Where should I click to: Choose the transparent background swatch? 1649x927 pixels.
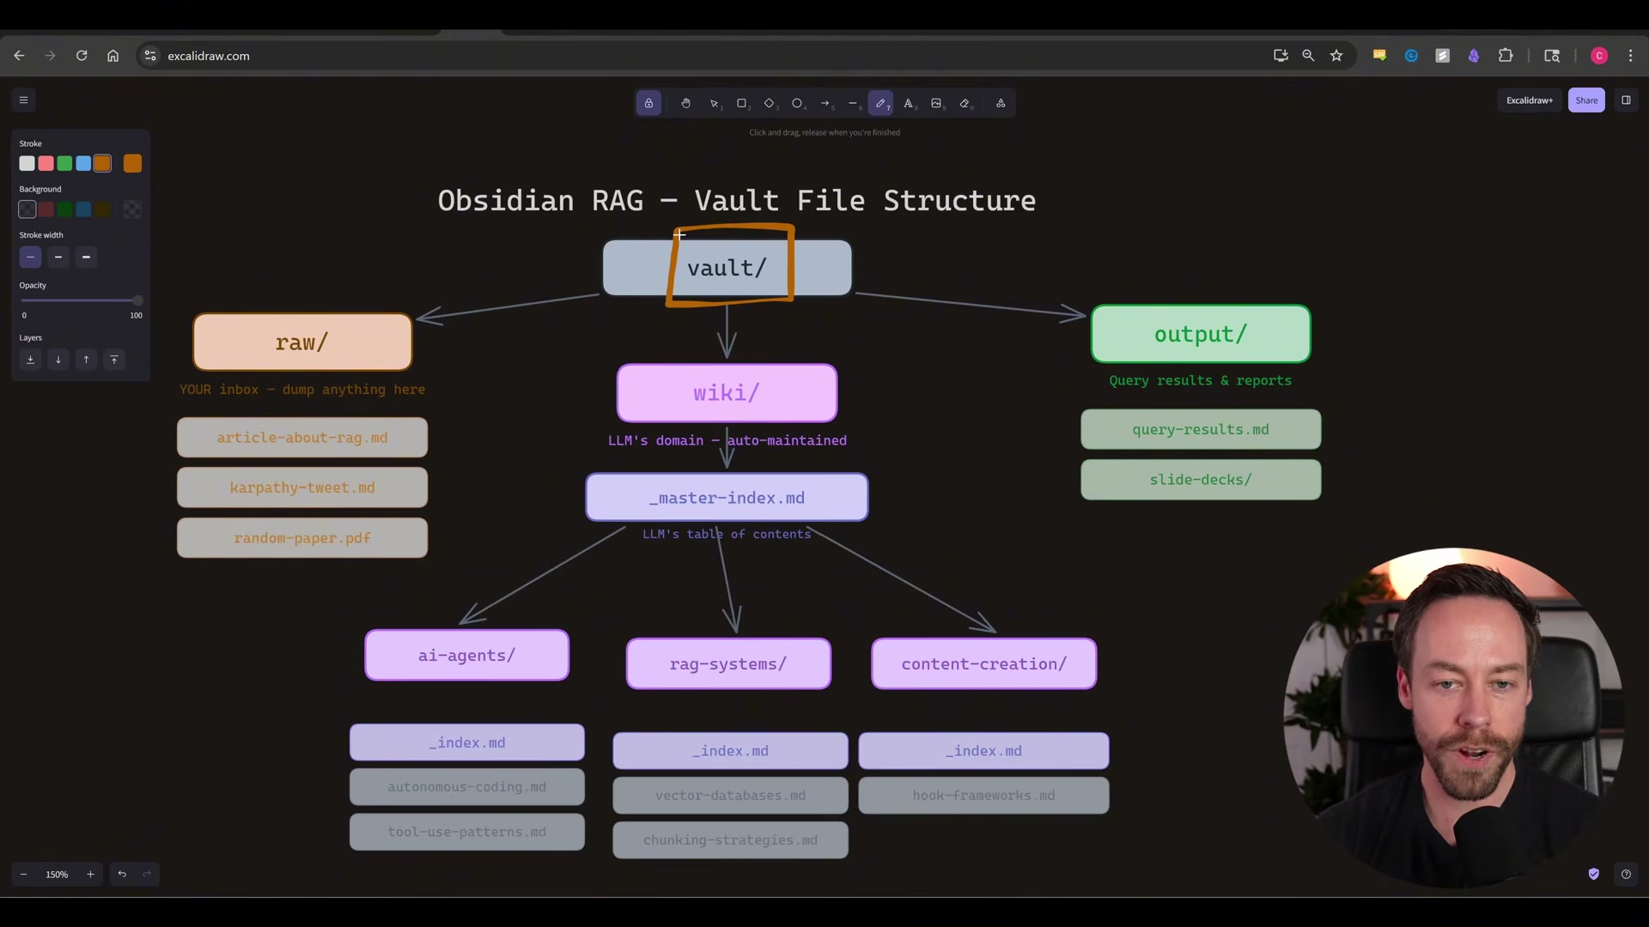pyautogui.click(x=27, y=209)
